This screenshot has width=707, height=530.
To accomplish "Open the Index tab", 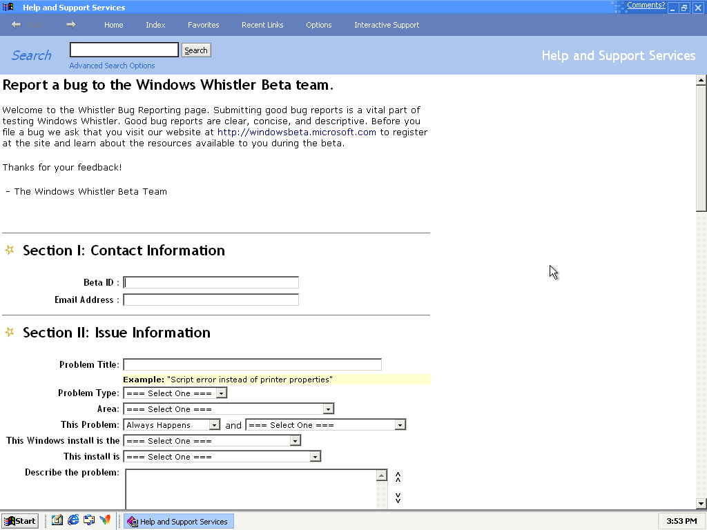I will (155, 25).
